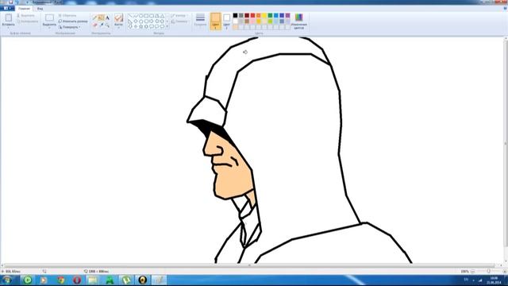Click the Windows Start button

pyautogui.click(x=7, y=280)
